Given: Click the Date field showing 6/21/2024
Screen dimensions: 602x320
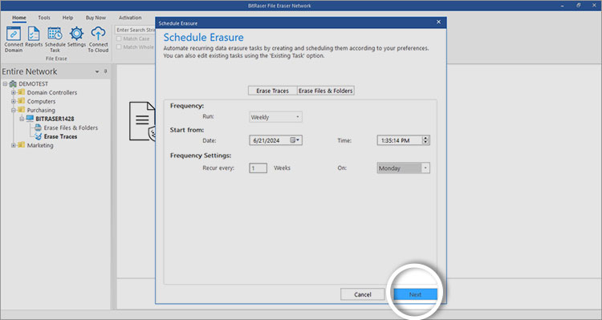Looking at the screenshot, I should [x=275, y=140].
